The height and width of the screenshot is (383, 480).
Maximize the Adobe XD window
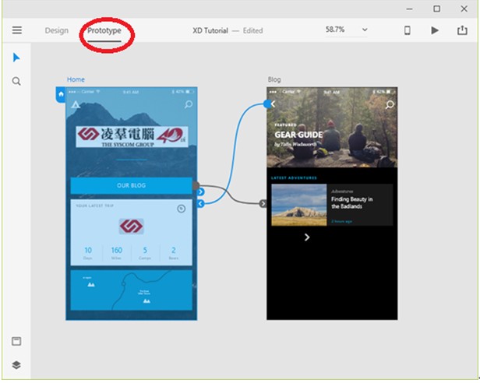(437, 9)
